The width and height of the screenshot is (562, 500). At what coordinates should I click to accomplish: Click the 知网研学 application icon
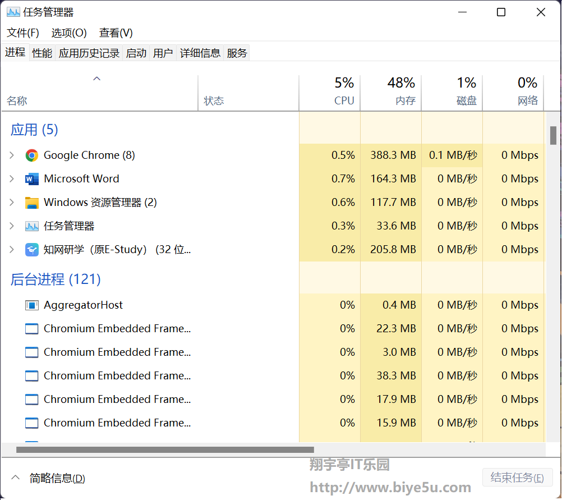pos(32,250)
